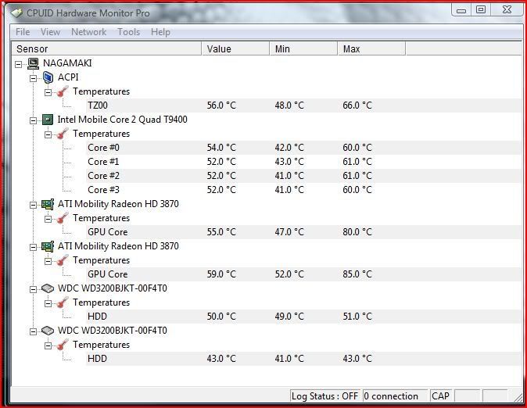Click the NAGAMAKI computer icon
527x408 pixels.
[x=34, y=63]
